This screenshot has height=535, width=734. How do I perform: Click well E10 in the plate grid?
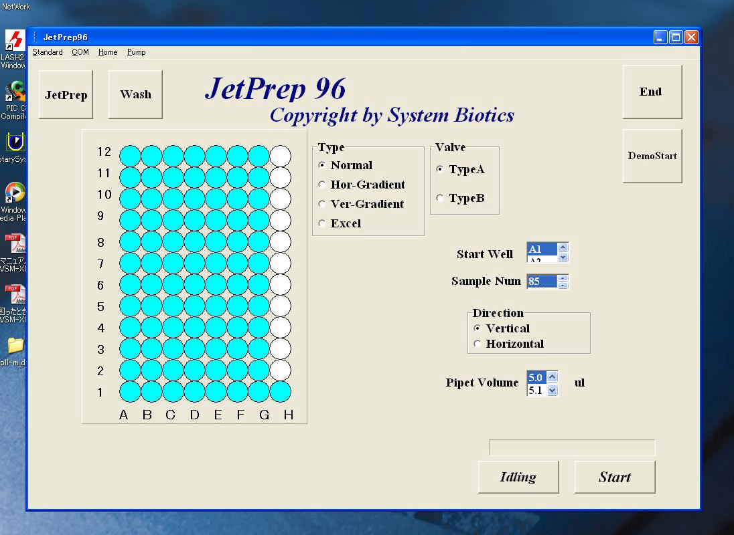(x=216, y=199)
